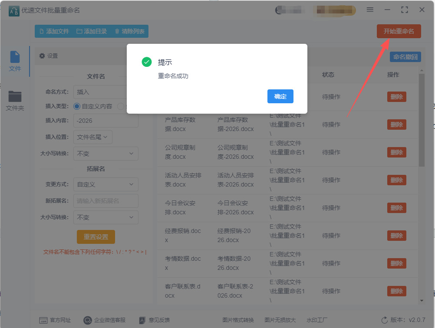The image size is (435, 328).
Task: Click the green success checkmark icon in dialog
Action: tap(146, 62)
